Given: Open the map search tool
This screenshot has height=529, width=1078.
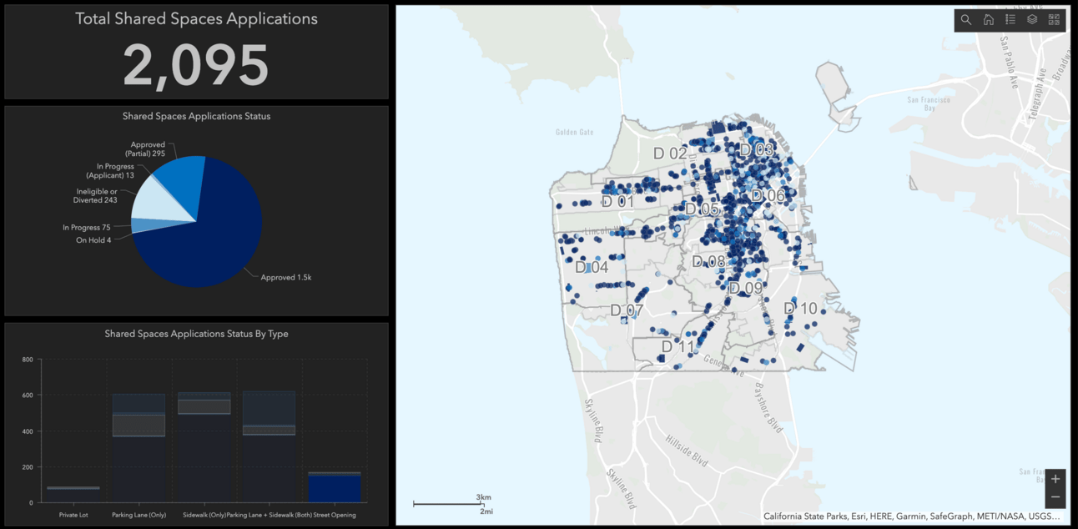Looking at the screenshot, I should [x=965, y=20].
